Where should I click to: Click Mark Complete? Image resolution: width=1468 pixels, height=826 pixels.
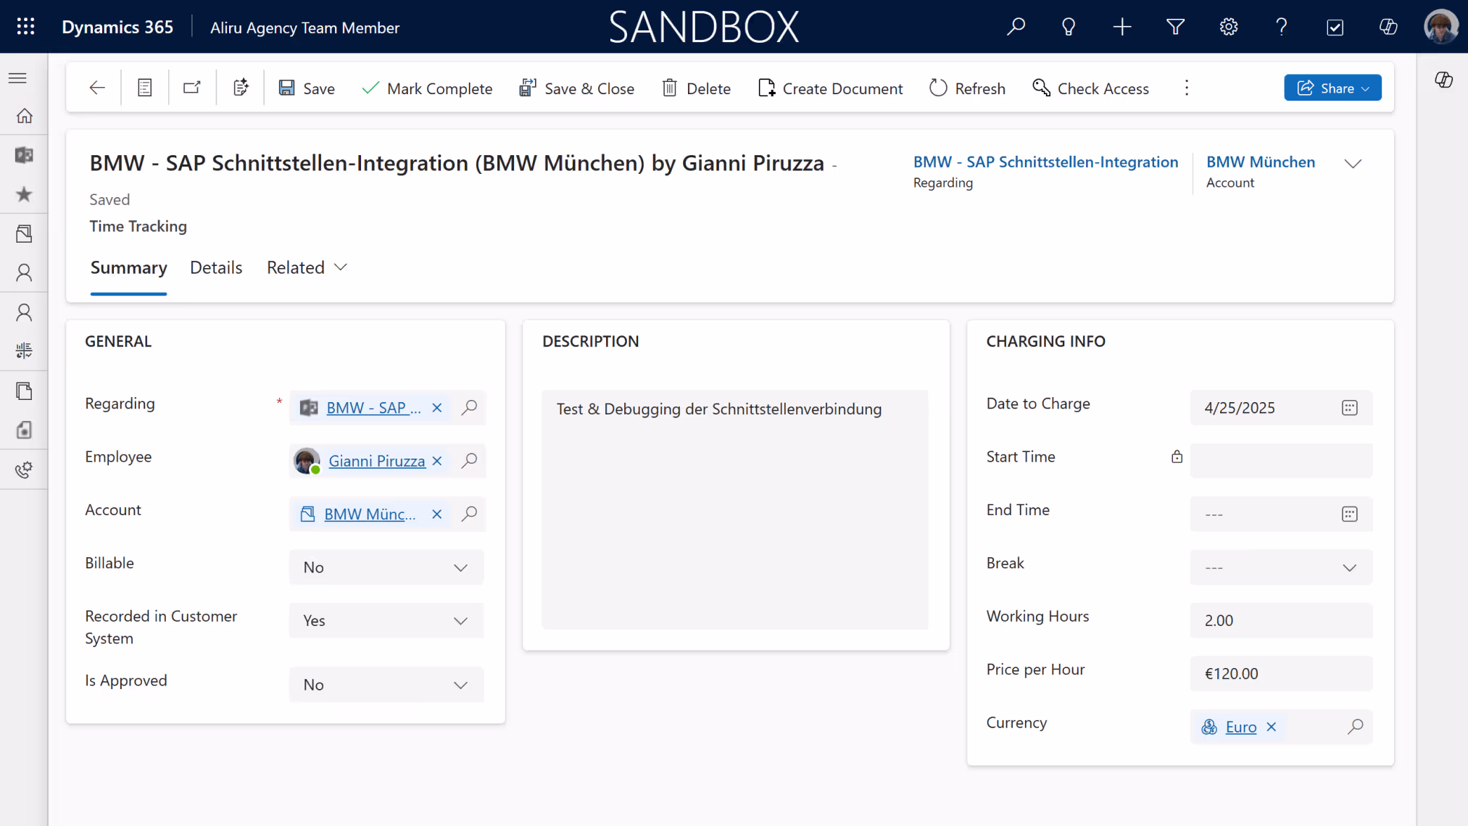point(427,88)
